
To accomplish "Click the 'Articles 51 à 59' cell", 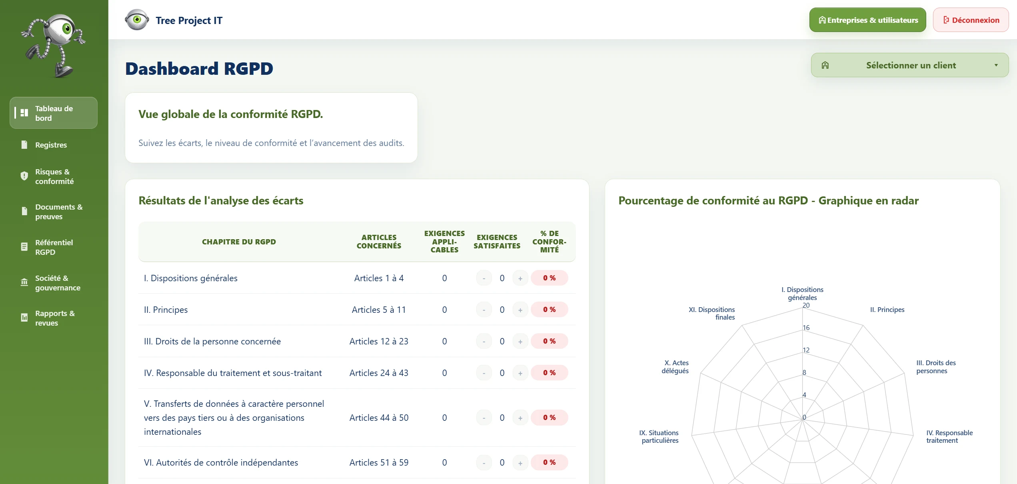I will pyautogui.click(x=379, y=462).
